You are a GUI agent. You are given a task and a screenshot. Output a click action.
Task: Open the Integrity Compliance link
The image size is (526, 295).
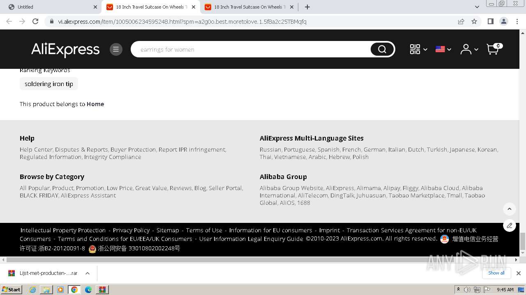click(113, 157)
